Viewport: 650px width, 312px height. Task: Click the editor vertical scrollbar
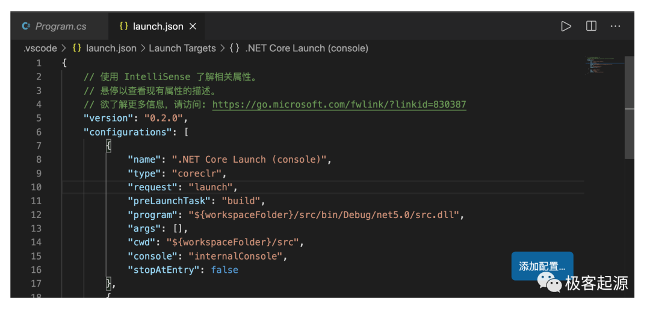tap(629, 108)
